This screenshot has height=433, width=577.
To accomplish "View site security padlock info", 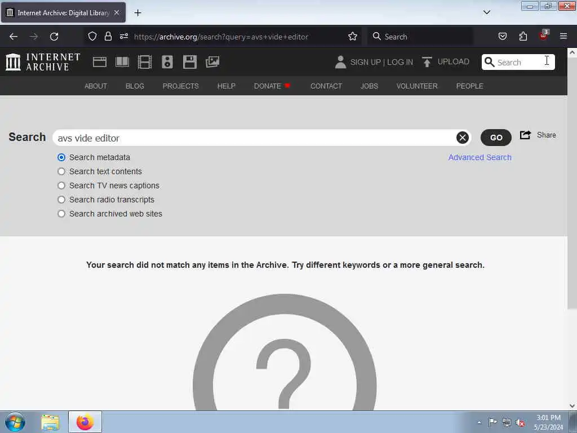I will coord(108,36).
